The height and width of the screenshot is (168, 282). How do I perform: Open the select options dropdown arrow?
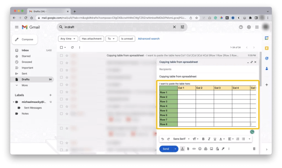point(65,48)
